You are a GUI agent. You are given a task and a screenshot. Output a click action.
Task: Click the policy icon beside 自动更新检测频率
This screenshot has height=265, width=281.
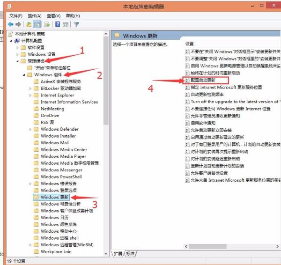tap(187, 95)
